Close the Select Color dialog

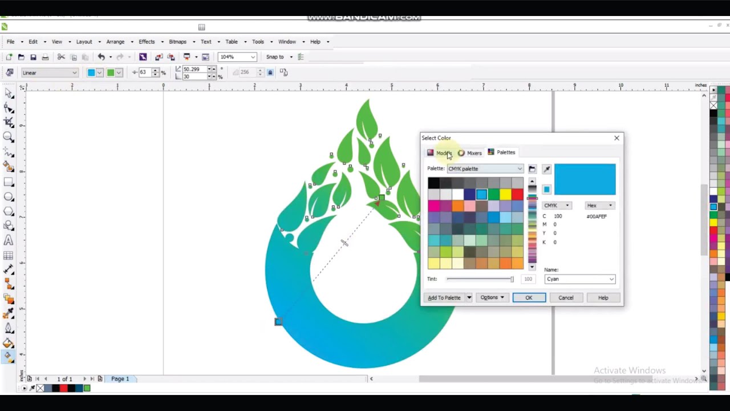tap(617, 138)
